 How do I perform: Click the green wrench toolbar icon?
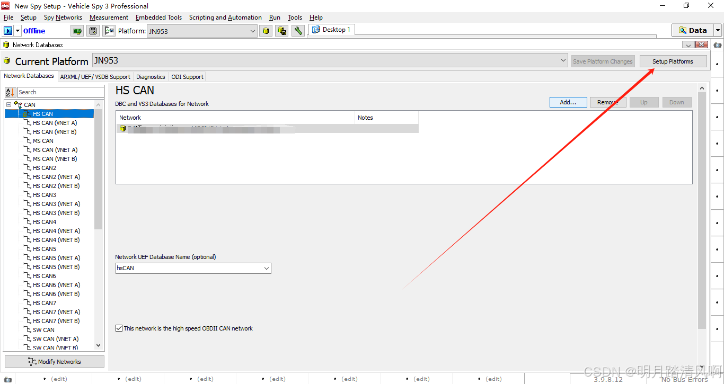pos(298,31)
